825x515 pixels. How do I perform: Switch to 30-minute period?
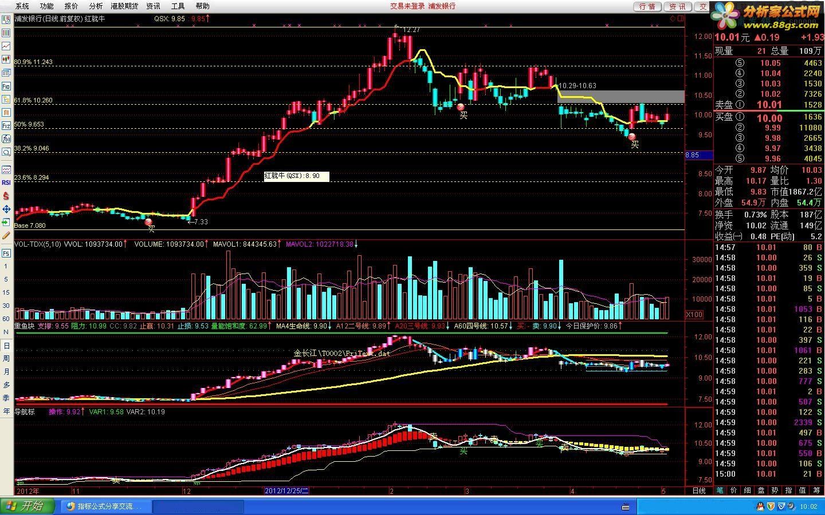click(x=6, y=306)
